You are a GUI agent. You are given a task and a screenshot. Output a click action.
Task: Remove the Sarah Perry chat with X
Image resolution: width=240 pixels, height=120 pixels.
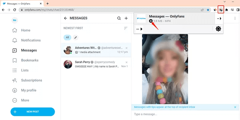[x=126, y=62]
